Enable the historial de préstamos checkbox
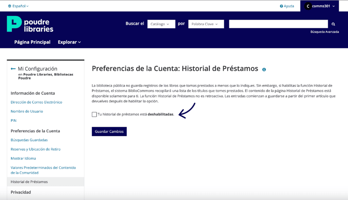The image size is (348, 200). pos(94,114)
